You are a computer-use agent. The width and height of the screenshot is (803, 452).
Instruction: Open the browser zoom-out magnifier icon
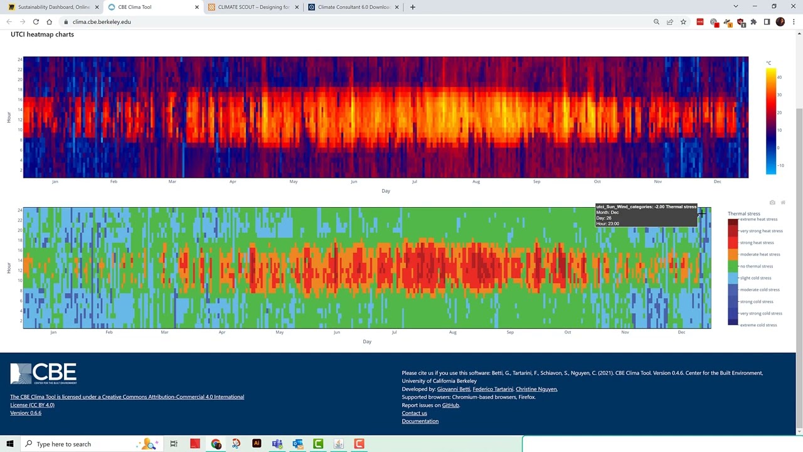pos(656,22)
